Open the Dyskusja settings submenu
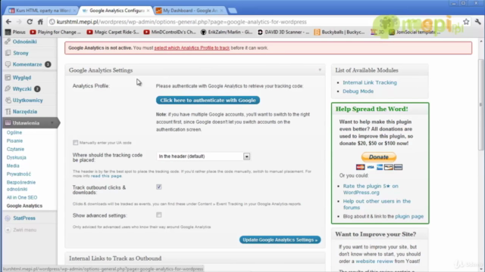 (x=17, y=157)
